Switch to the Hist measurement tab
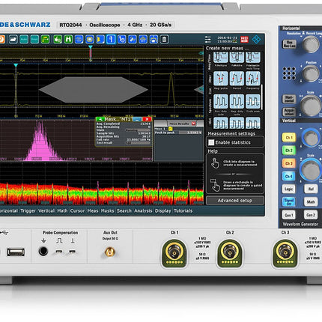The image size is (322, 322). [210, 121]
